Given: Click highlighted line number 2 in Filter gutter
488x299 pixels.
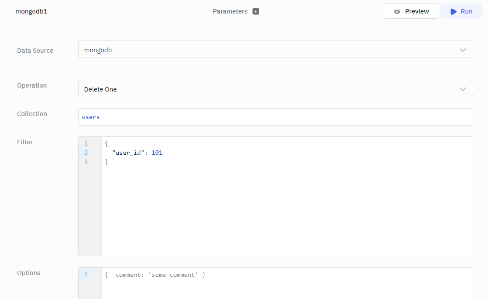Looking at the screenshot, I should (86, 153).
